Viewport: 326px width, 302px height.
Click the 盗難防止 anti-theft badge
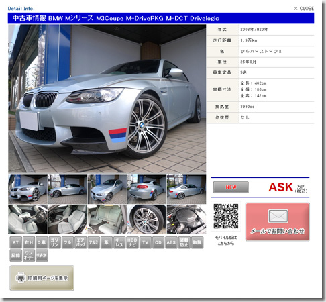(184, 242)
